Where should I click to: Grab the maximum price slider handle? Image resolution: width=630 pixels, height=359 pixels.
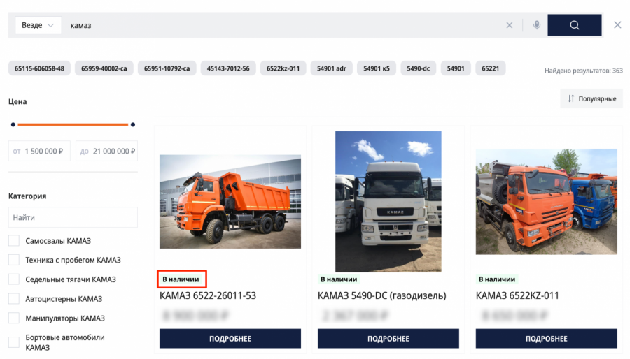pos(133,124)
